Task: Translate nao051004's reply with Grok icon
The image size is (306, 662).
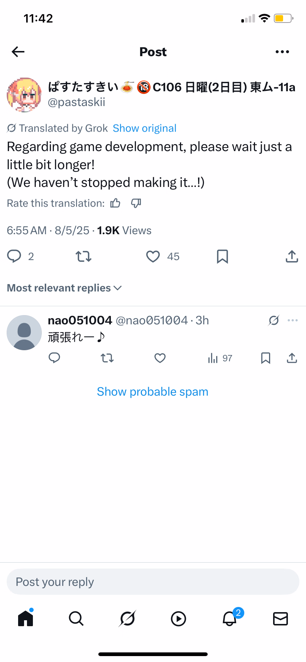Action: pyautogui.click(x=274, y=320)
